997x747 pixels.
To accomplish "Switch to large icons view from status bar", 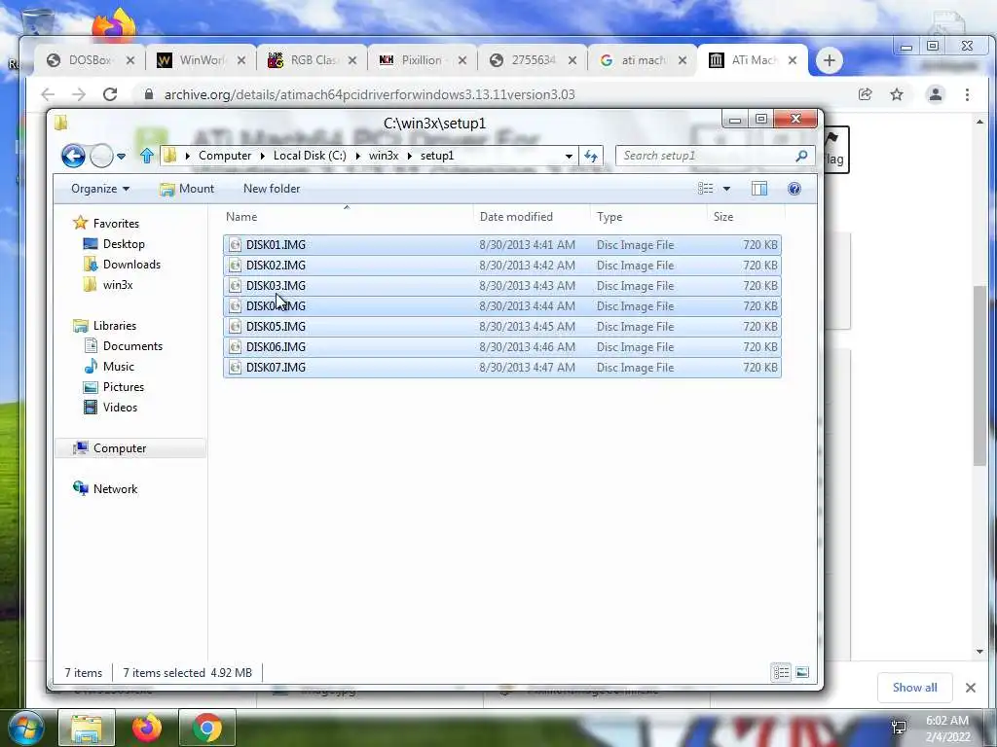I will click(x=802, y=672).
